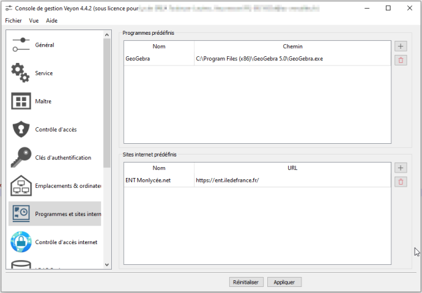Screen dimensions: 422x293
Task: Select the Général sidebar label
Action: pos(44,45)
